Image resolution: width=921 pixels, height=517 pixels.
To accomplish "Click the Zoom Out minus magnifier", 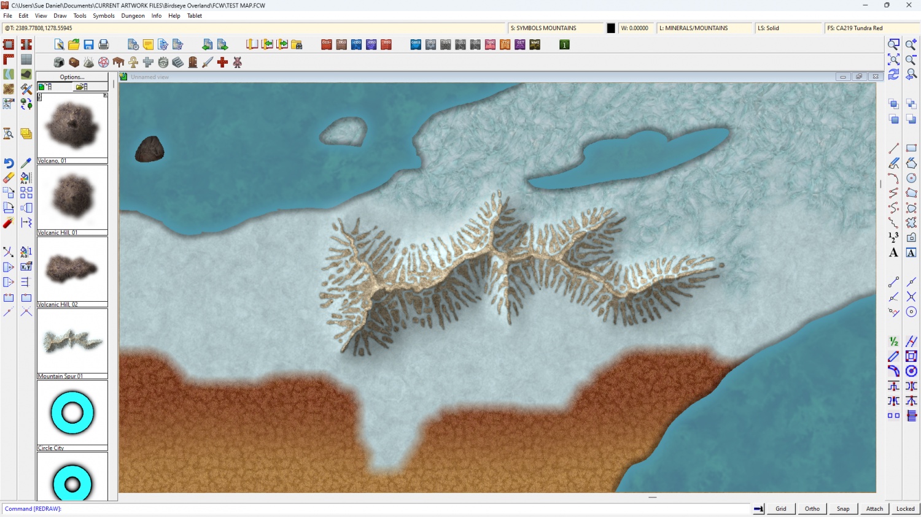I will [911, 59].
